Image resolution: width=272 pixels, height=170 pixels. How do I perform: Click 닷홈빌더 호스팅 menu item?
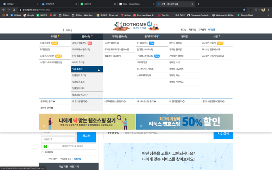coord(79,75)
